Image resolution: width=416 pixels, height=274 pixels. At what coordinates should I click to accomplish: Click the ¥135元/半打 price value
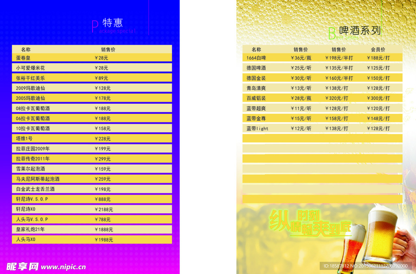tap(339, 68)
